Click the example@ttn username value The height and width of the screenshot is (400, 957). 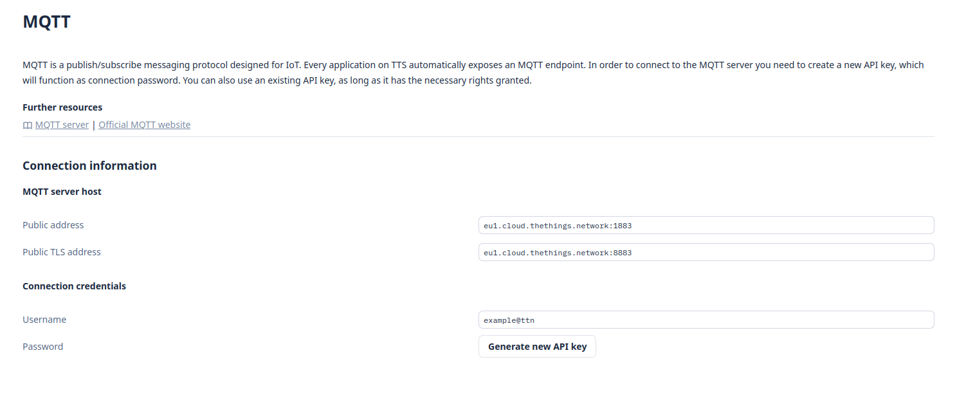point(509,320)
